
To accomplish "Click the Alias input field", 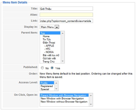I will pos(66,15).
